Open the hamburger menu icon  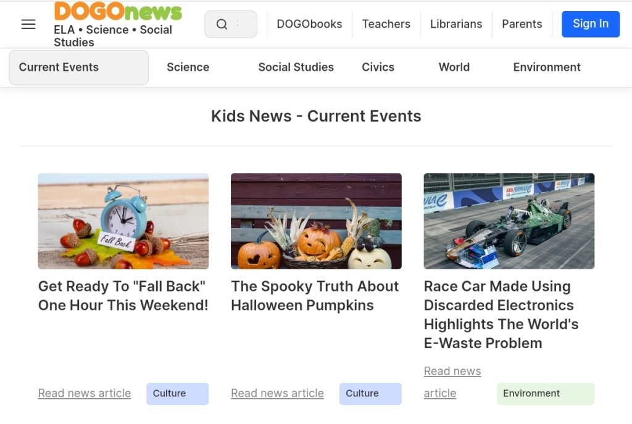click(28, 24)
